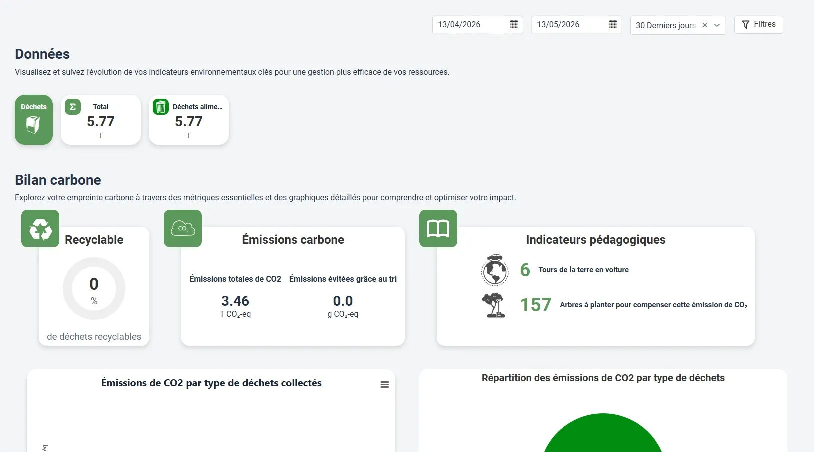Viewport: 814px width, 452px height.
Task: Expand the 30 Derniers jours dropdown arrow
Action: point(717,25)
